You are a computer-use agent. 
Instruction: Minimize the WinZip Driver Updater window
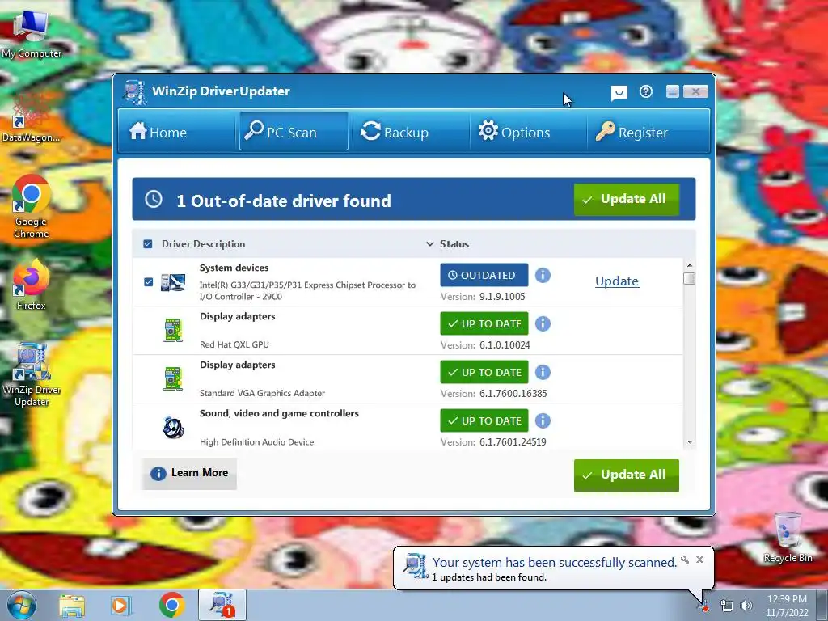pos(672,92)
